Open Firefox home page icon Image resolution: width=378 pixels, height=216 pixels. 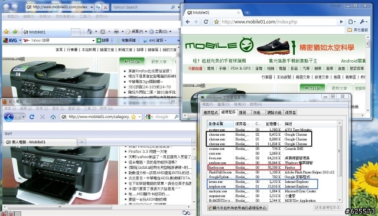click(x=53, y=117)
